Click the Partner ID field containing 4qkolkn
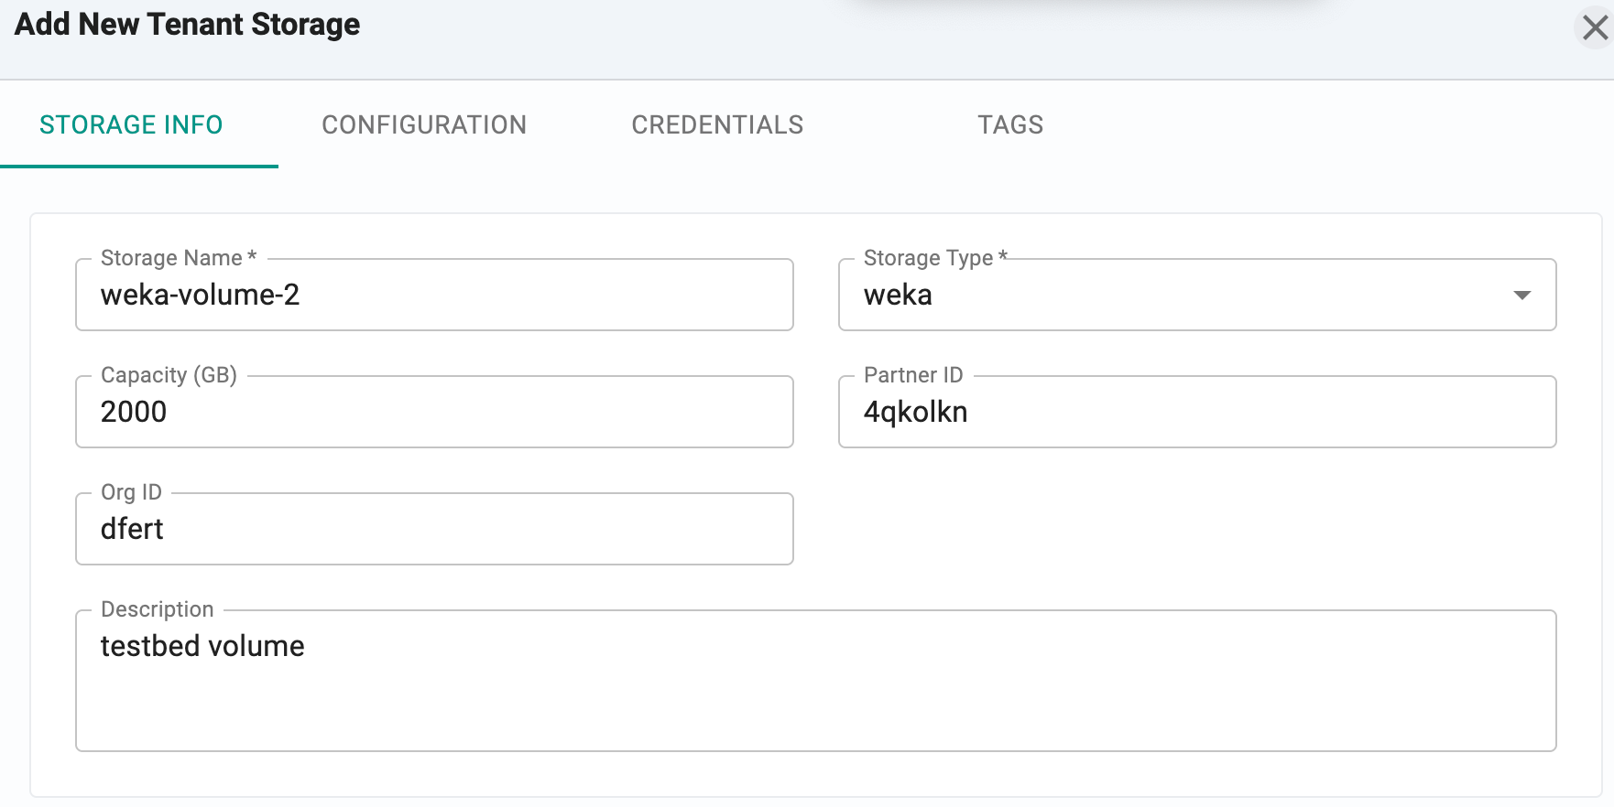Image resolution: width=1614 pixels, height=807 pixels. pyautogui.click(x=1197, y=412)
